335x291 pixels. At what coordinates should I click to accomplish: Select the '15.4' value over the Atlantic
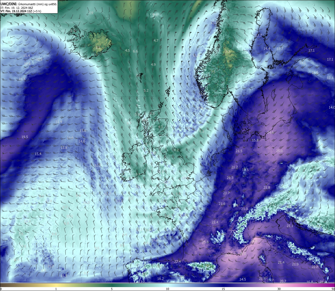[38, 154]
